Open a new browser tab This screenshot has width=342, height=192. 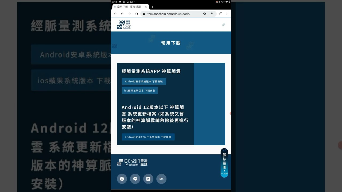coord(152,7)
